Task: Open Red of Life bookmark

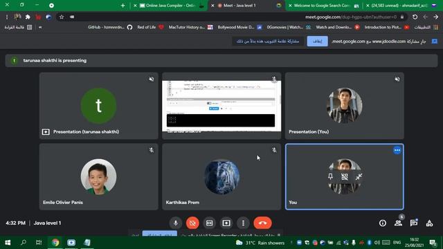Action: pyautogui.click(x=150, y=27)
